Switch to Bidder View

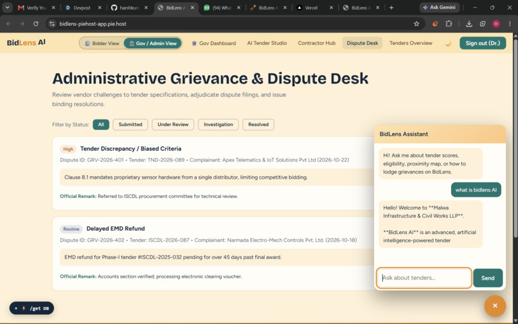pyautogui.click(x=102, y=43)
